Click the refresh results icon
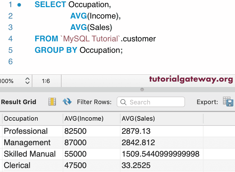Viewport: 235px width, 172px height. click(67, 102)
